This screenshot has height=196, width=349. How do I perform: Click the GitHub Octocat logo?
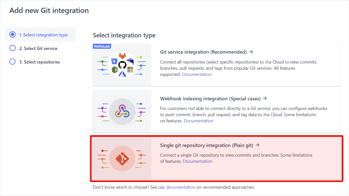click(x=122, y=65)
